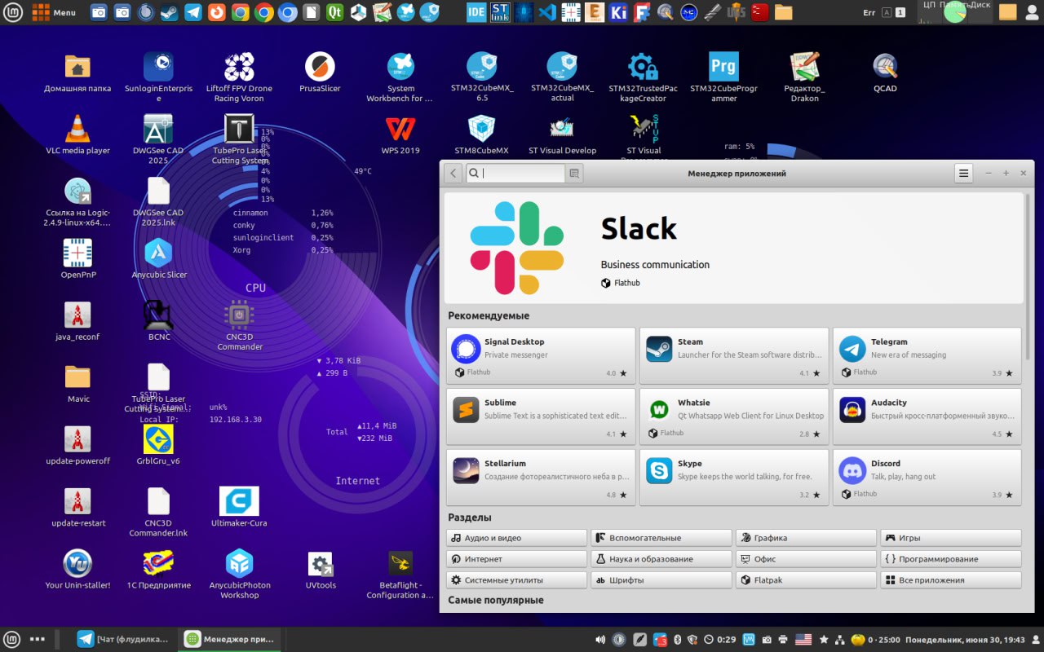1044x652 pixels.
Task: Open the Slack featured banner
Action: (733, 248)
